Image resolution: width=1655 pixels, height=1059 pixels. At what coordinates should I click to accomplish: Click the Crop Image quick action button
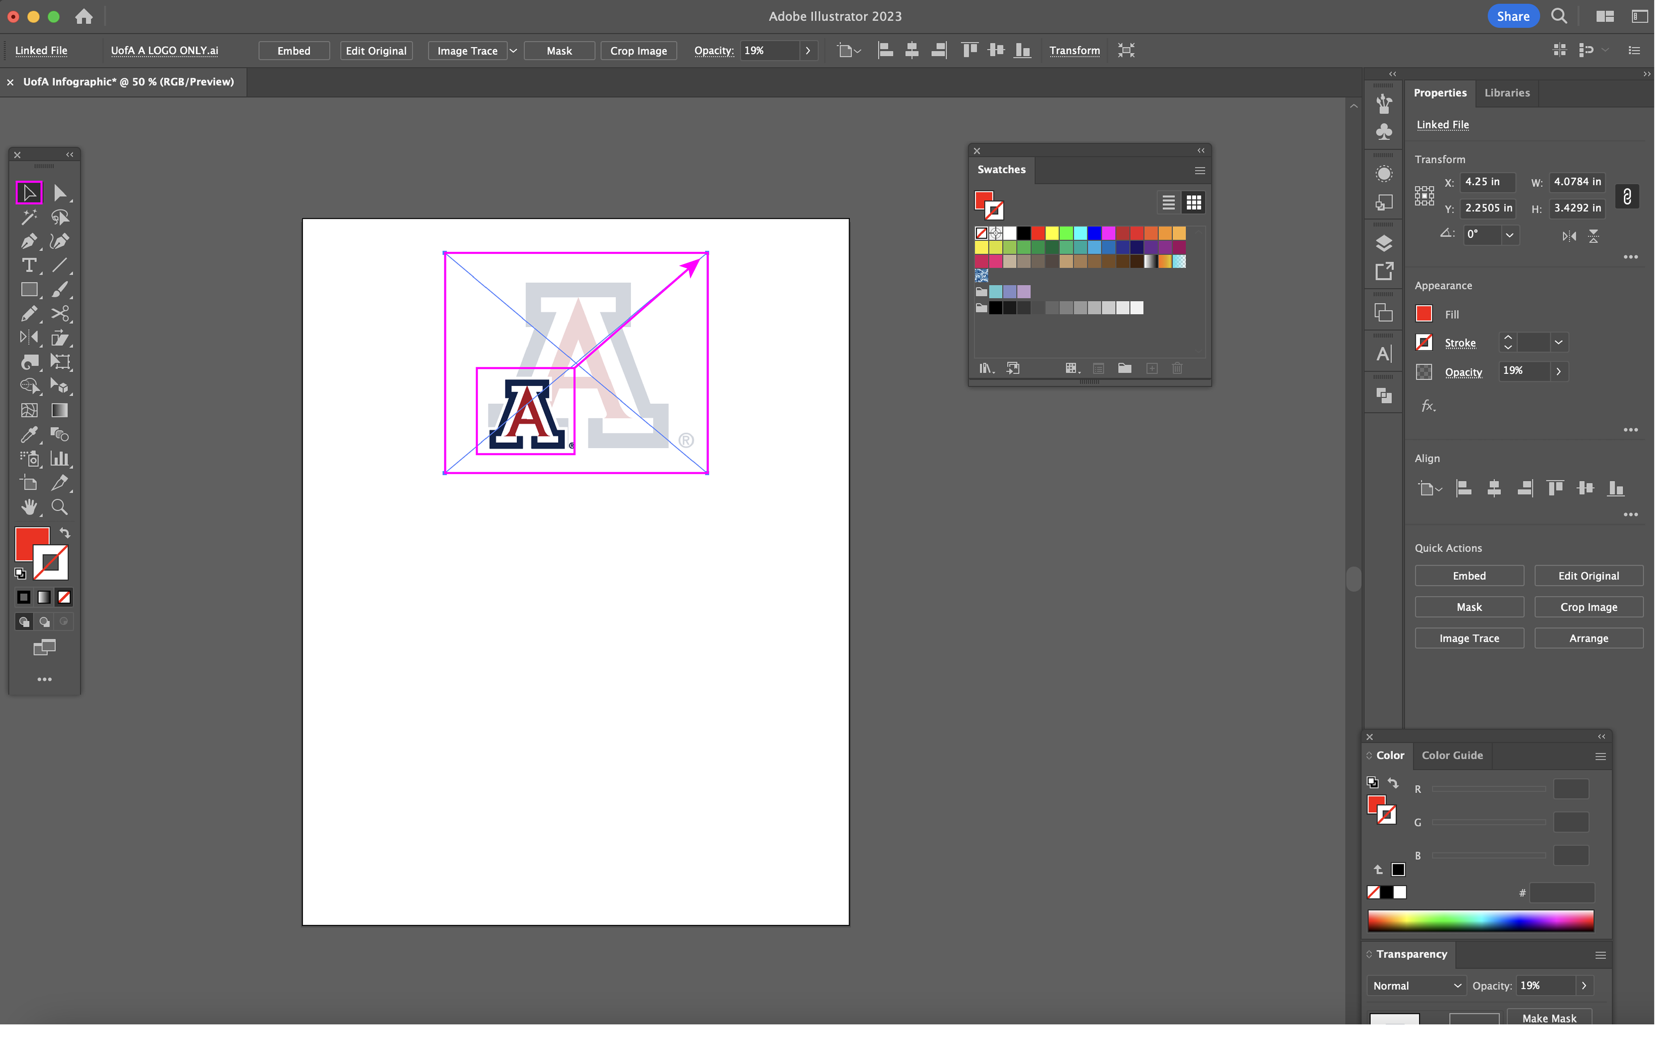pos(1588,607)
